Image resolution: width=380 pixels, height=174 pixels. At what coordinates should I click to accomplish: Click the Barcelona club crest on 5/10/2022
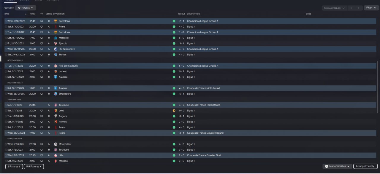[56, 21]
